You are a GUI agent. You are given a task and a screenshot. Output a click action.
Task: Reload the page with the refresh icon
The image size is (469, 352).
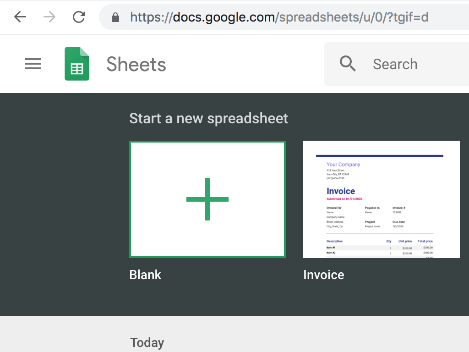coord(79,17)
